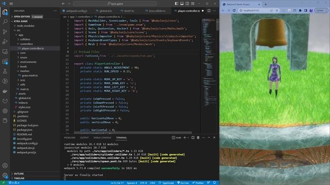330x185 pixels.
Task: Click the Prettier status bar item
Action: (198, 183)
